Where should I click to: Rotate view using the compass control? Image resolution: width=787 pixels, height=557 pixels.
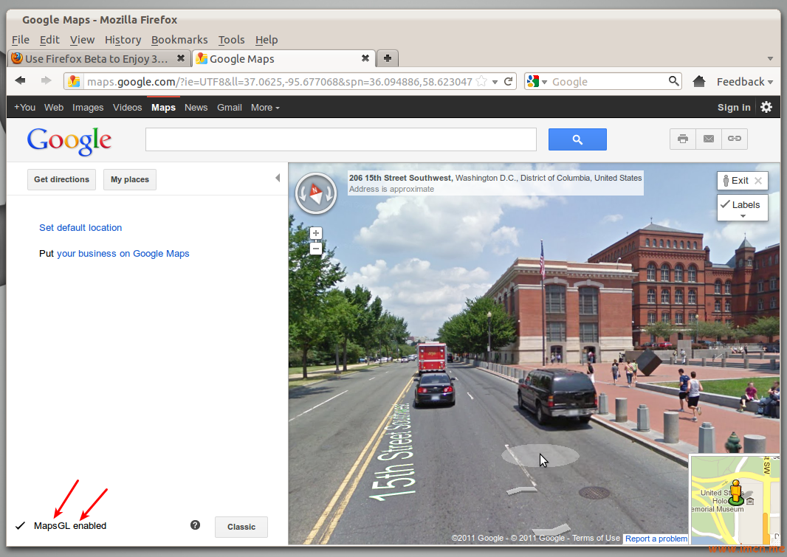pos(316,193)
